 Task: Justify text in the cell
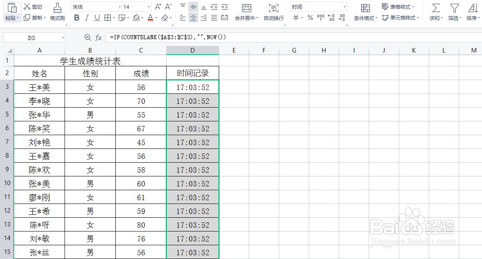coord(214,18)
